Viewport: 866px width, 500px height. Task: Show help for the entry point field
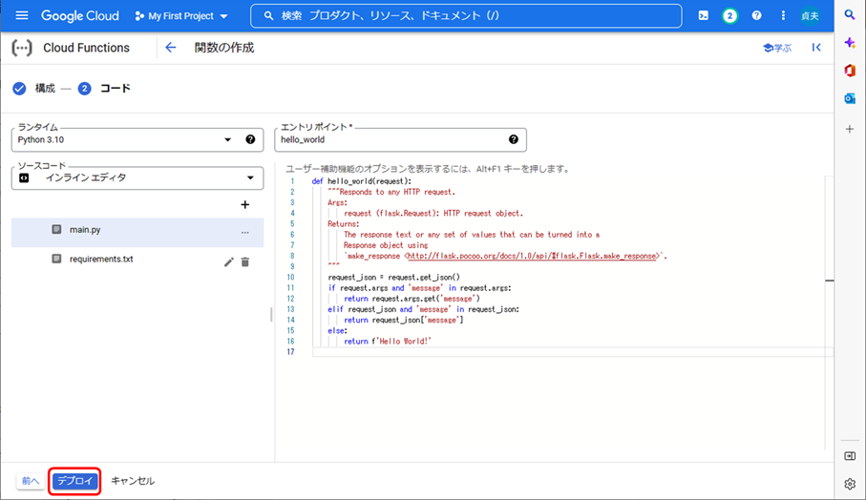coord(514,139)
